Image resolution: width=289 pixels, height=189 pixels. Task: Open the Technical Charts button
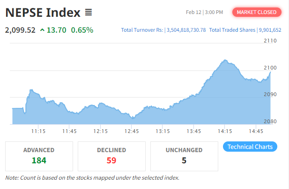click(x=250, y=147)
